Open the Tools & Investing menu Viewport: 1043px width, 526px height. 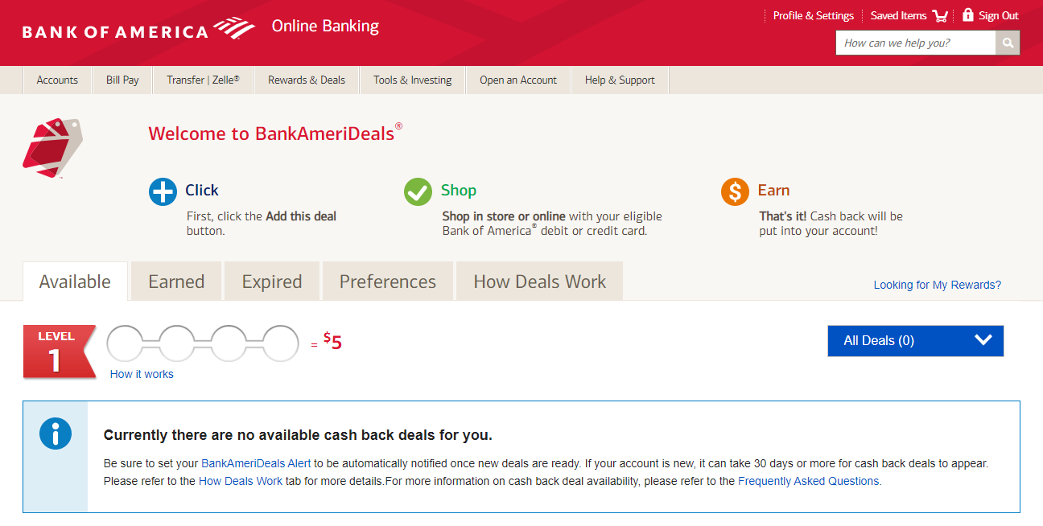pyautogui.click(x=412, y=80)
